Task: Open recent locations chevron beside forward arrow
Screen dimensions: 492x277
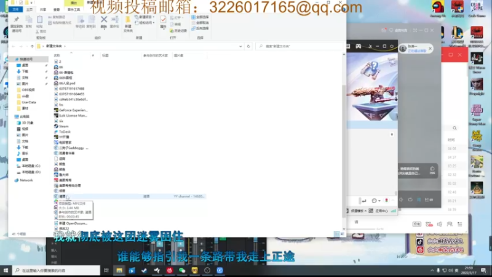Action: point(26,46)
